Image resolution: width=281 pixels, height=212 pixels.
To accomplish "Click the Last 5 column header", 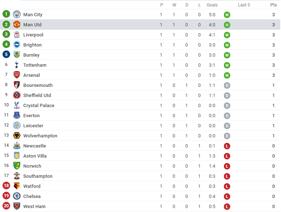I will (x=244, y=5).
